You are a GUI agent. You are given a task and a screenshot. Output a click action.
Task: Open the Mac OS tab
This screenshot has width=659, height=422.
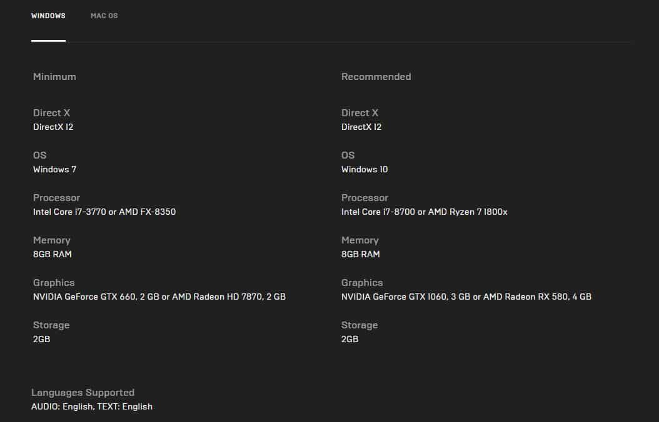104,16
